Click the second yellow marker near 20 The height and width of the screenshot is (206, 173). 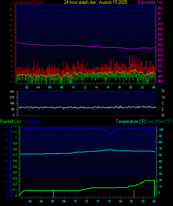[134, 194]
